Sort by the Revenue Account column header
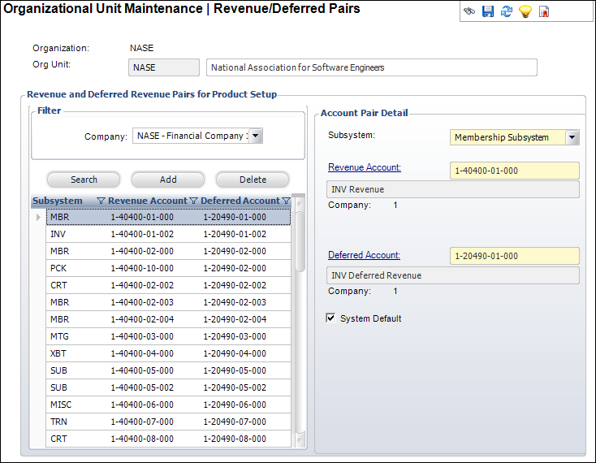Image resolution: width=596 pixels, height=463 pixels. [x=148, y=201]
